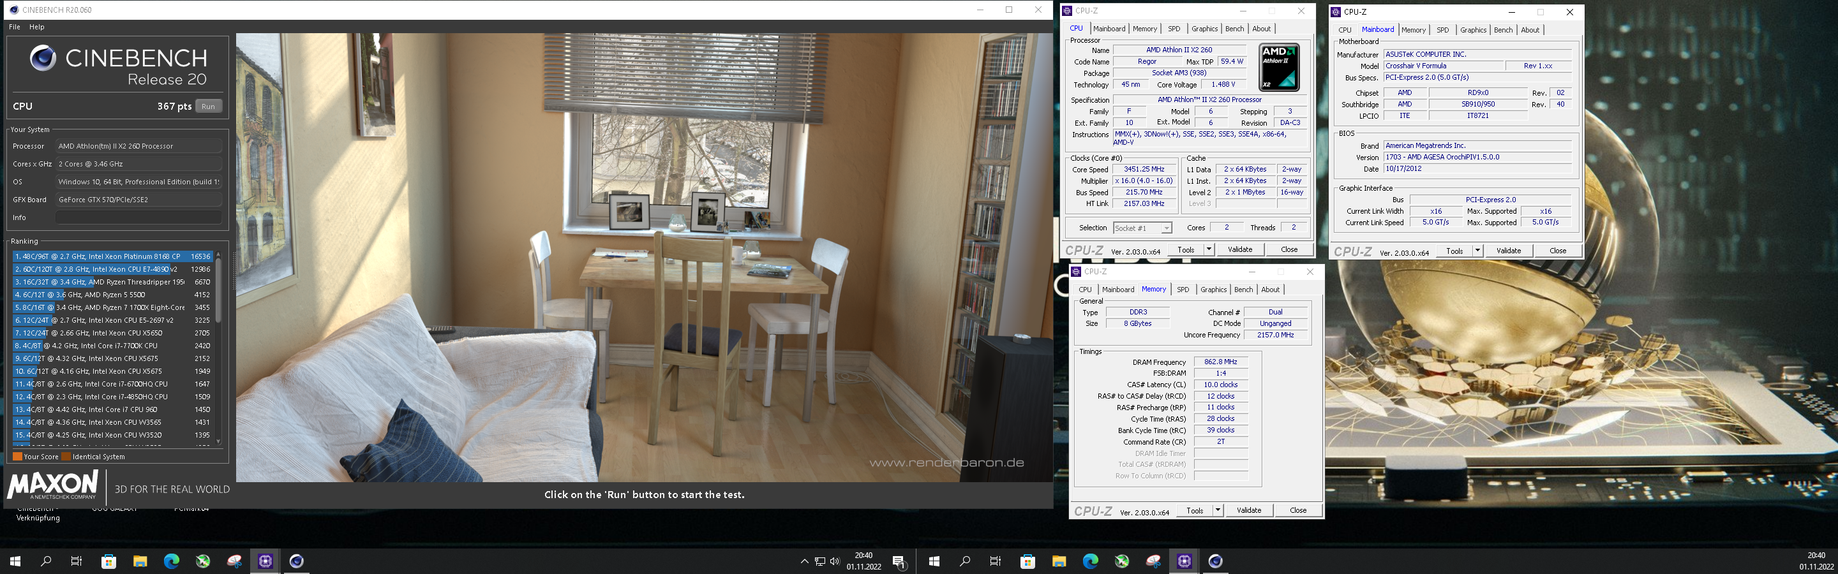Screen dimensions: 1838x574
Task: Open network status tray icon
Action: (820, 561)
